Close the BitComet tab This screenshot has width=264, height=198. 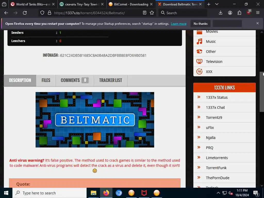[151, 4]
